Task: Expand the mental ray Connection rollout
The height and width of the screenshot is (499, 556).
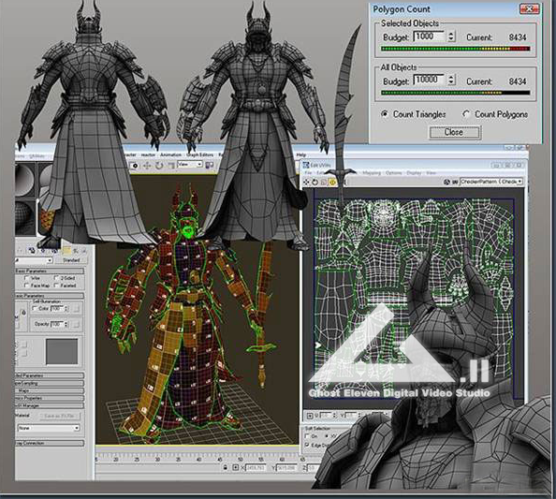Action: [50, 443]
